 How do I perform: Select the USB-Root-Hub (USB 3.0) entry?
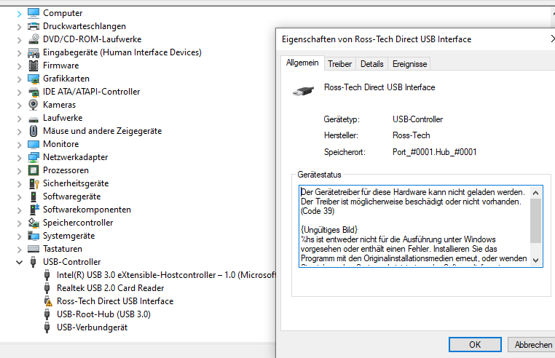103,314
